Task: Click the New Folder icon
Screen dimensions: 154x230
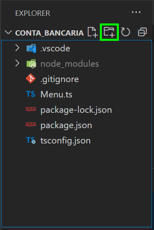Action: (x=109, y=32)
